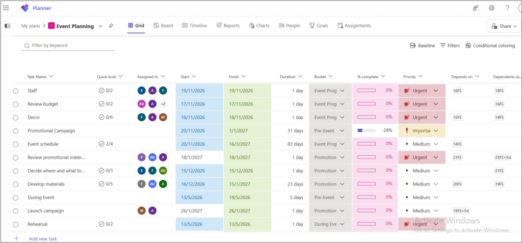Click Decor checklist 0/6 quick look icon

coord(101,117)
